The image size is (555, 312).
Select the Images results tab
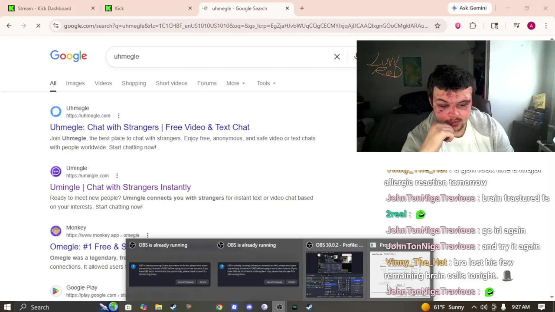pyautogui.click(x=75, y=83)
